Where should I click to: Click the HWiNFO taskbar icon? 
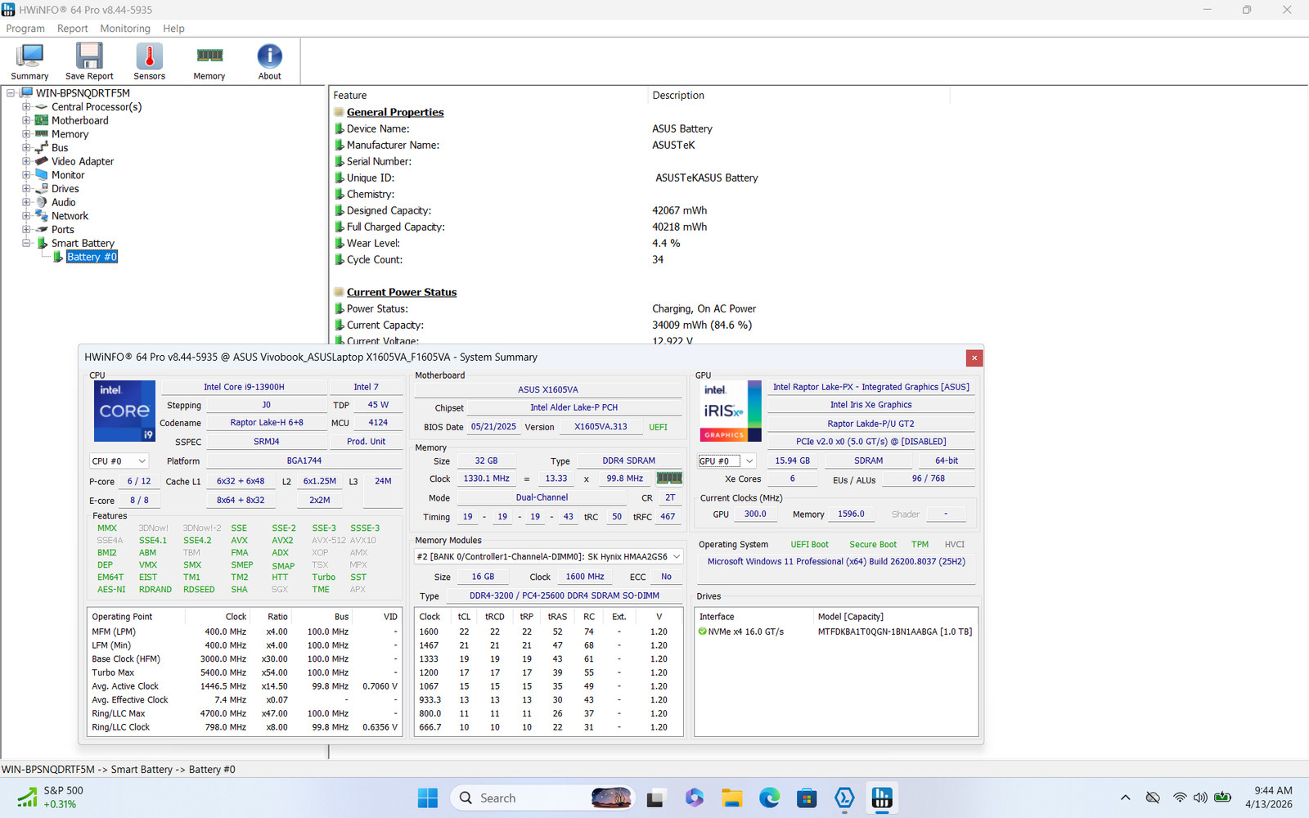click(882, 798)
